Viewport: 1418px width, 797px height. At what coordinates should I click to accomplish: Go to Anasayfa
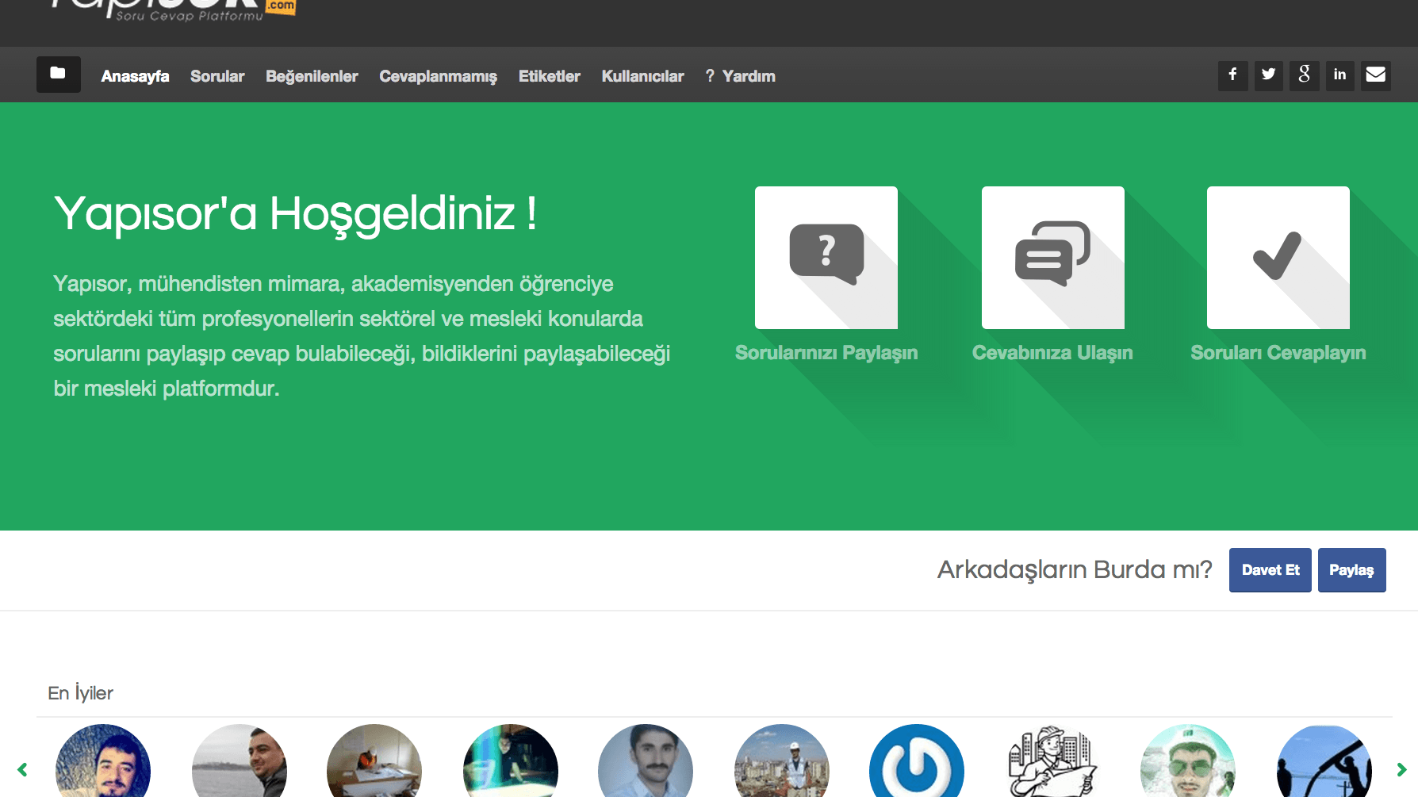pos(135,76)
